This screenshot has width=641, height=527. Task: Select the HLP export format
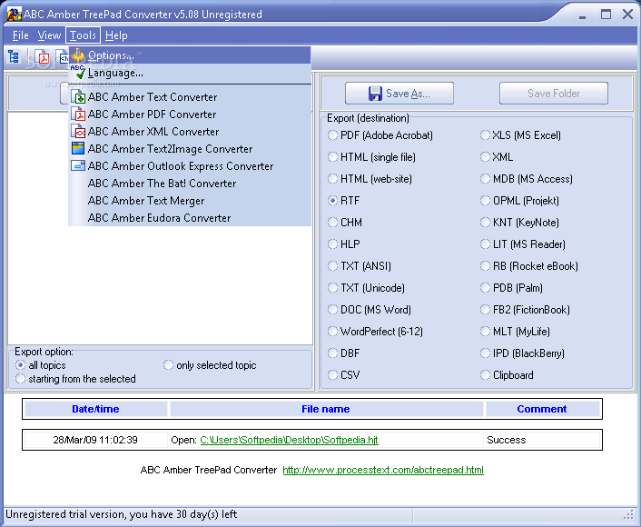(x=344, y=244)
